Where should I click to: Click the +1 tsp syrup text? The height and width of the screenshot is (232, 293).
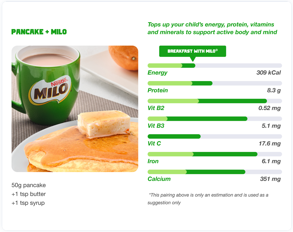pos(28,203)
